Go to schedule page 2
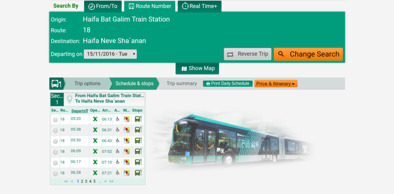The width and height of the screenshot is (394, 194). pyautogui.click(x=82, y=181)
